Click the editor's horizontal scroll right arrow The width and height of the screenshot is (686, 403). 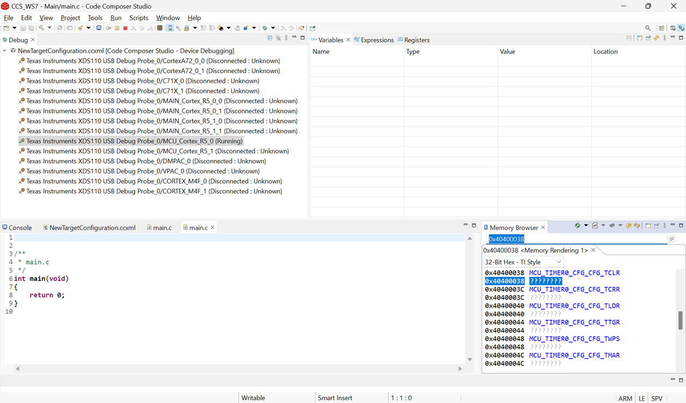[460, 369]
